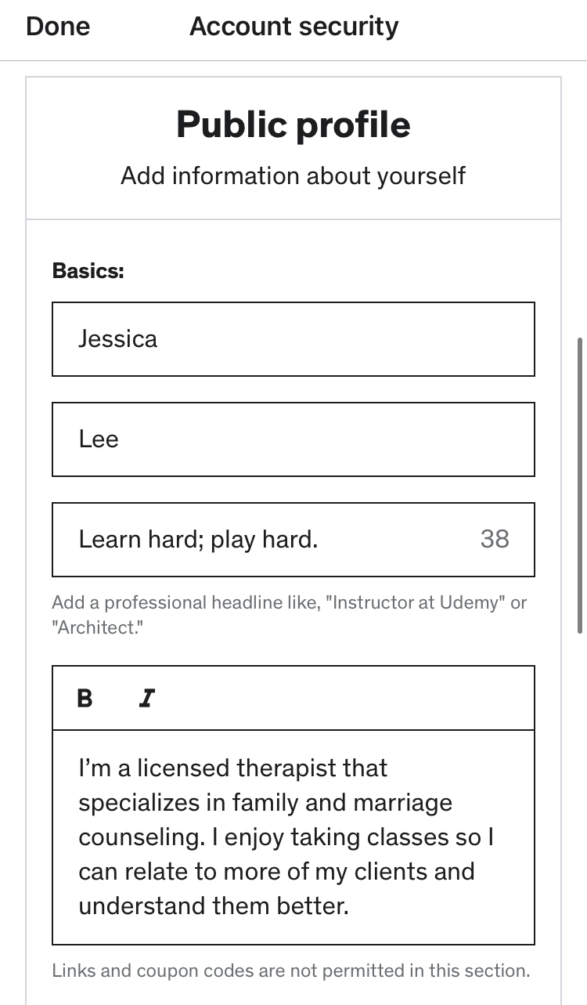
Task: Click the Public profile heading
Action: click(293, 124)
